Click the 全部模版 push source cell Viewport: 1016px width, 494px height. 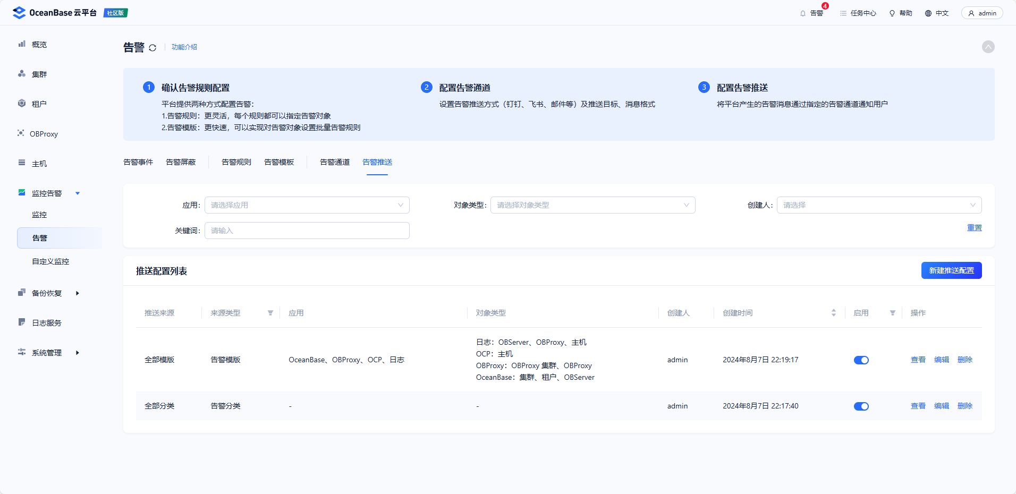point(159,360)
